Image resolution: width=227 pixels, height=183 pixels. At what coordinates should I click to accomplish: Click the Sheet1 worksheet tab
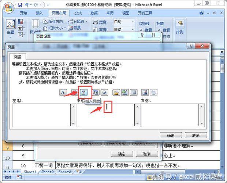[30, 172]
